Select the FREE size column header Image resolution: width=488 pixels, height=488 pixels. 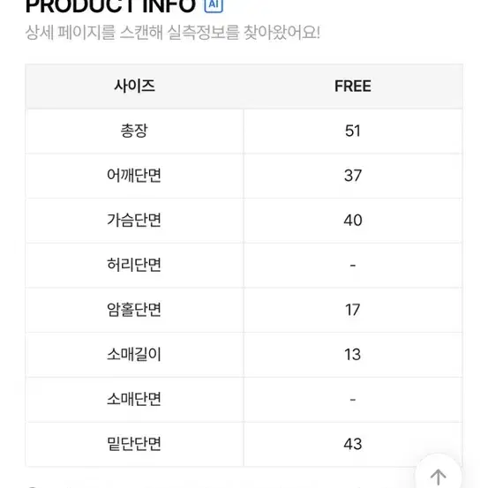(x=353, y=86)
